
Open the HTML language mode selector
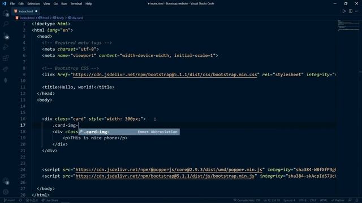point(324,200)
